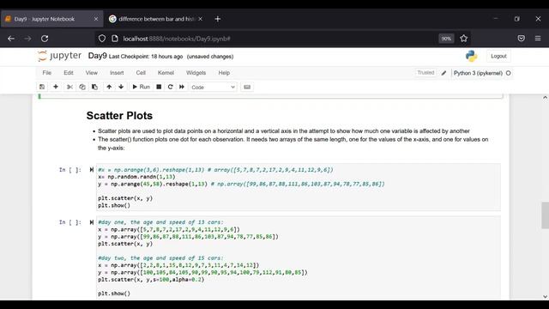Open the cell type Code dropdown
This screenshot has width=549, height=309.
[213, 88]
